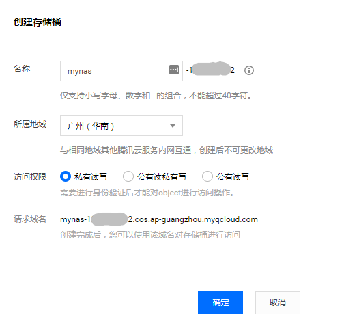Open the 所属地域 region dropdown
Screen dimensions: 359x328
[121, 126]
